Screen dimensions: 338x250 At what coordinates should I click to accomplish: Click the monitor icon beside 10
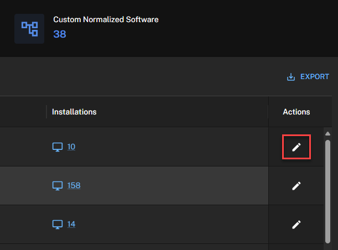point(58,147)
